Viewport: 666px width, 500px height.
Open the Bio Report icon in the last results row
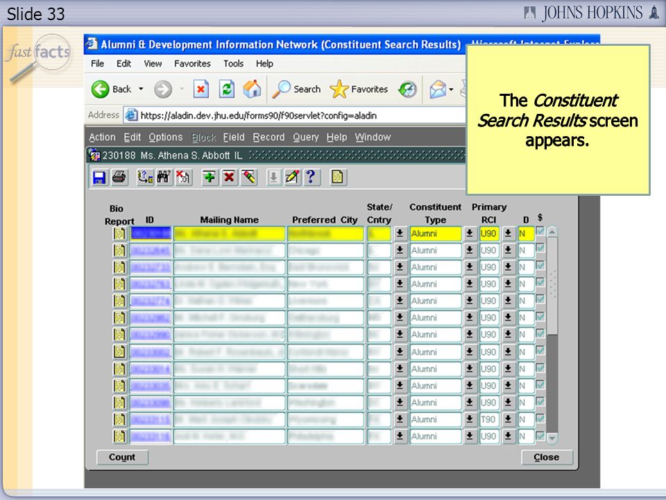click(x=120, y=436)
